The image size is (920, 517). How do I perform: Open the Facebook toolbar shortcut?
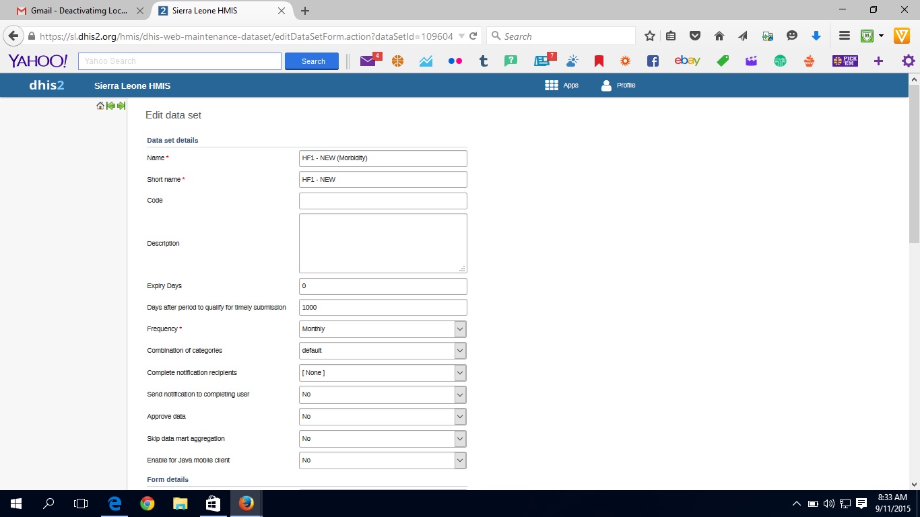653,61
